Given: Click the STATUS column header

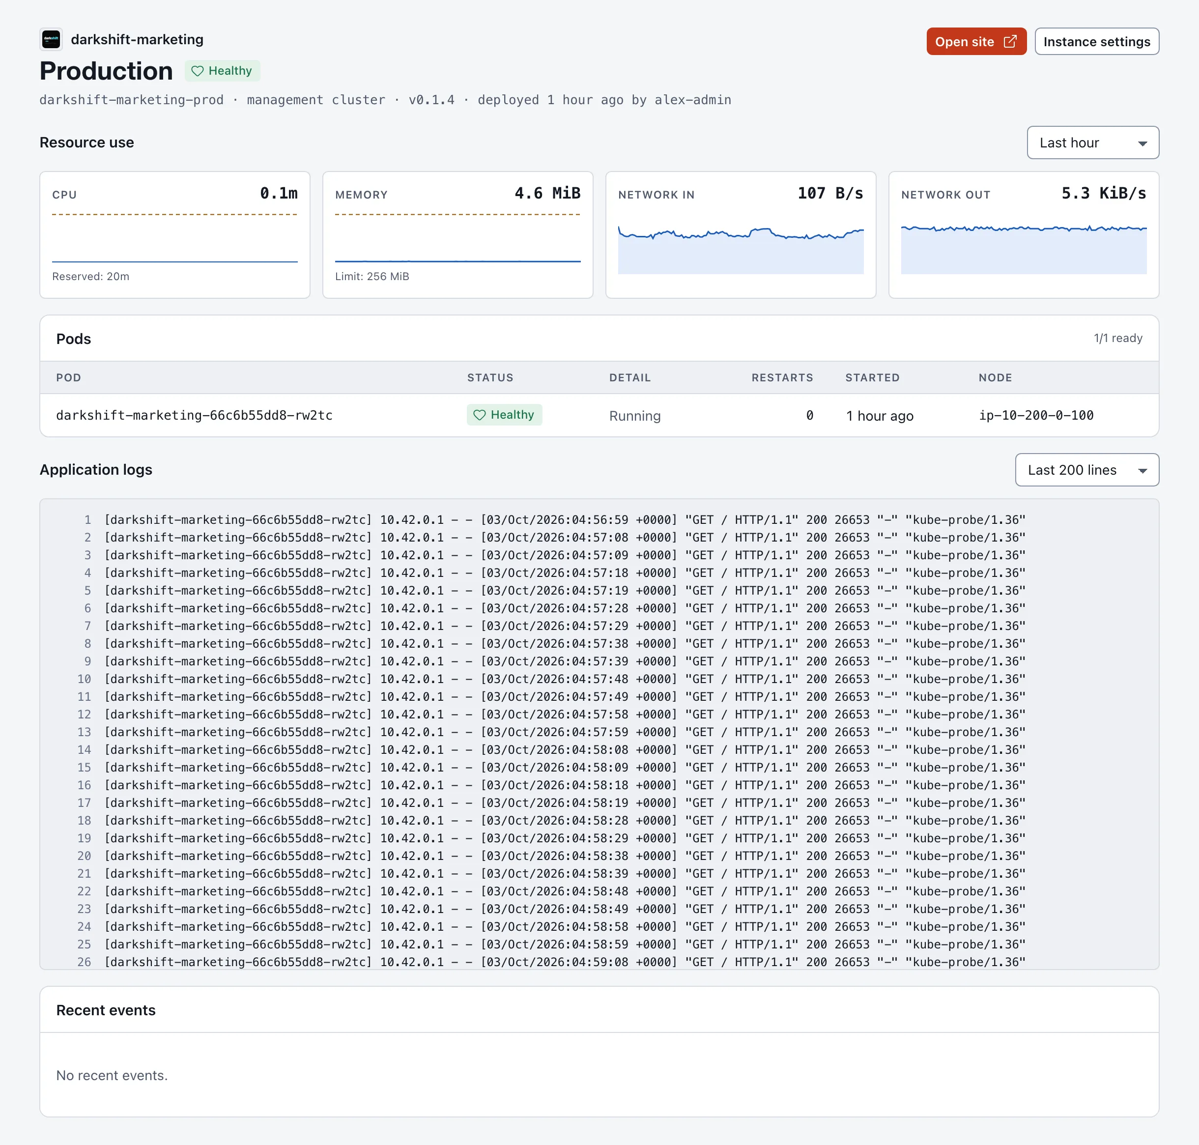Looking at the screenshot, I should pos(490,378).
